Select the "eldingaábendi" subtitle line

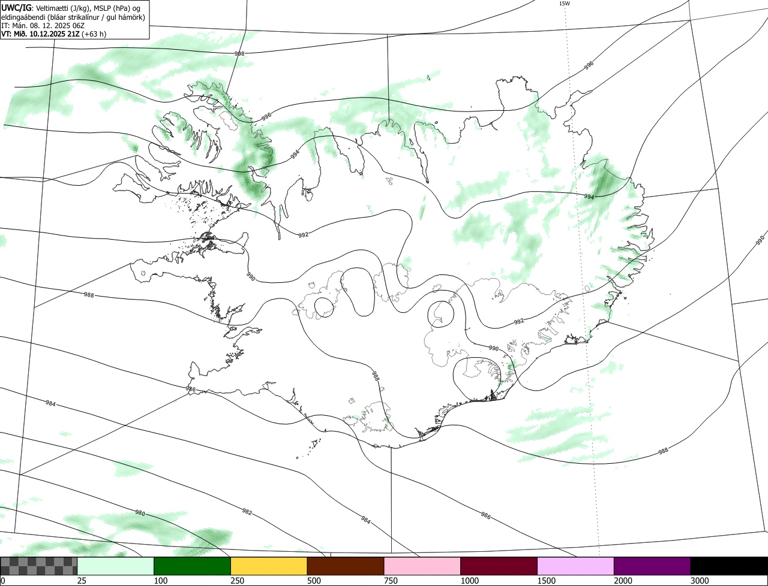(73, 16)
